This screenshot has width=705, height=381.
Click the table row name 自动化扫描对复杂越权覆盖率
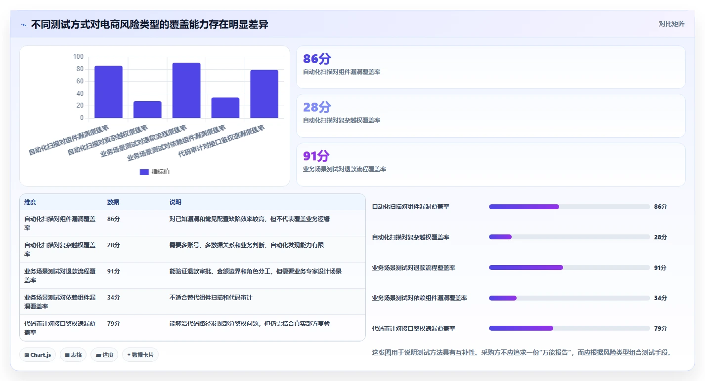tap(60, 250)
